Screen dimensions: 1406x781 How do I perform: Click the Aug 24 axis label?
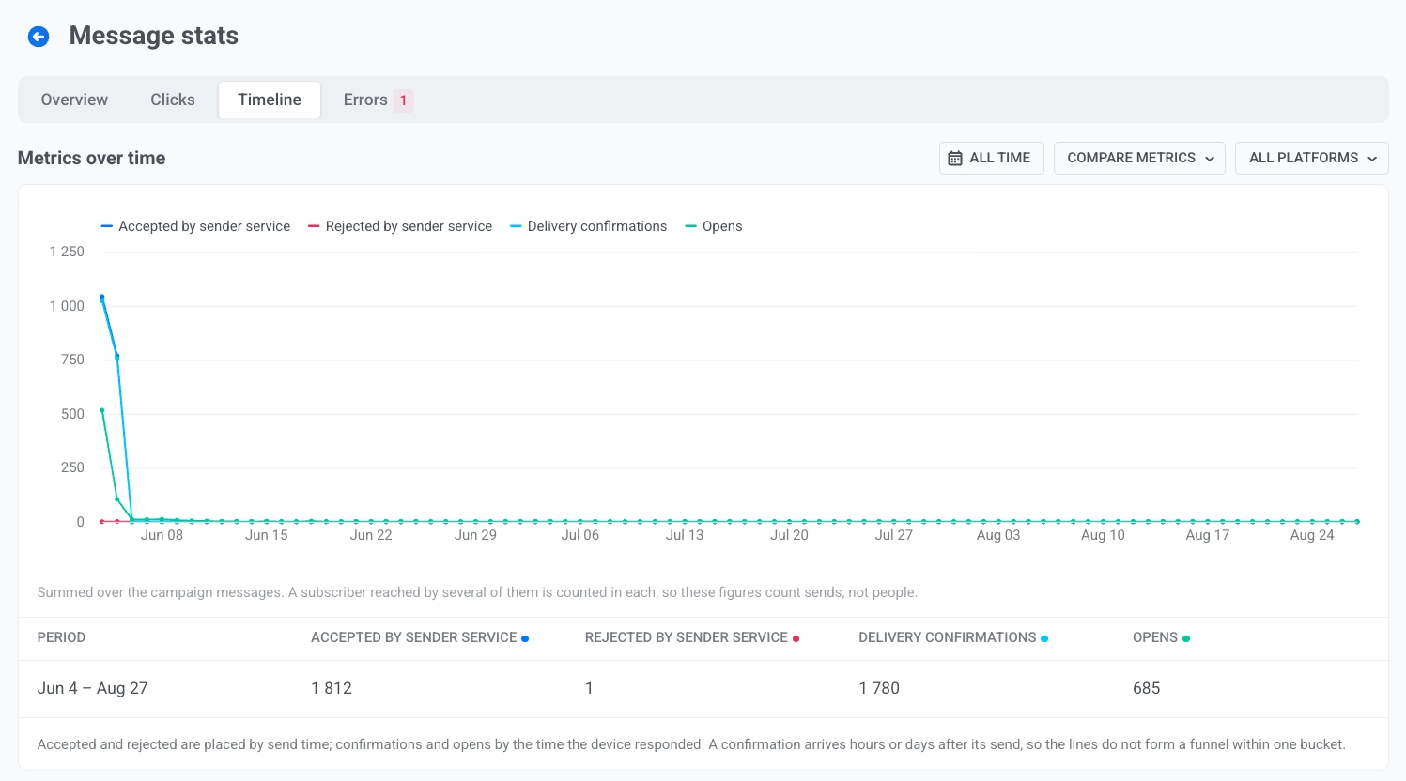coord(1312,535)
